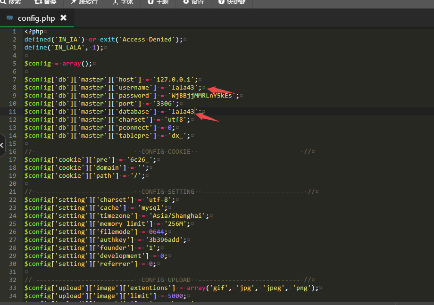Click the PHP elephant file icon
The width and height of the screenshot is (434, 305).
pyautogui.click(x=10, y=18)
